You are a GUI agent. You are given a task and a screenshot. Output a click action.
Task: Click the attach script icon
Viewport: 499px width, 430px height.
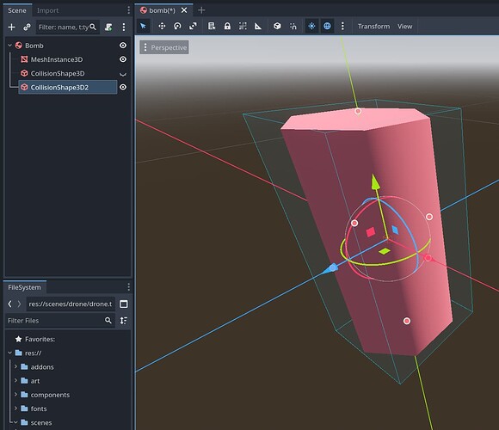tap(108, 27)
